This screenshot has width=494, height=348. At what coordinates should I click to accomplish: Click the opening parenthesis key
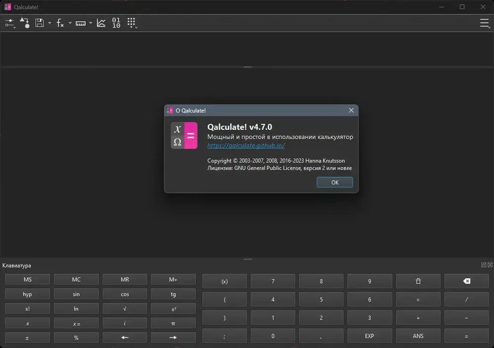225,300
